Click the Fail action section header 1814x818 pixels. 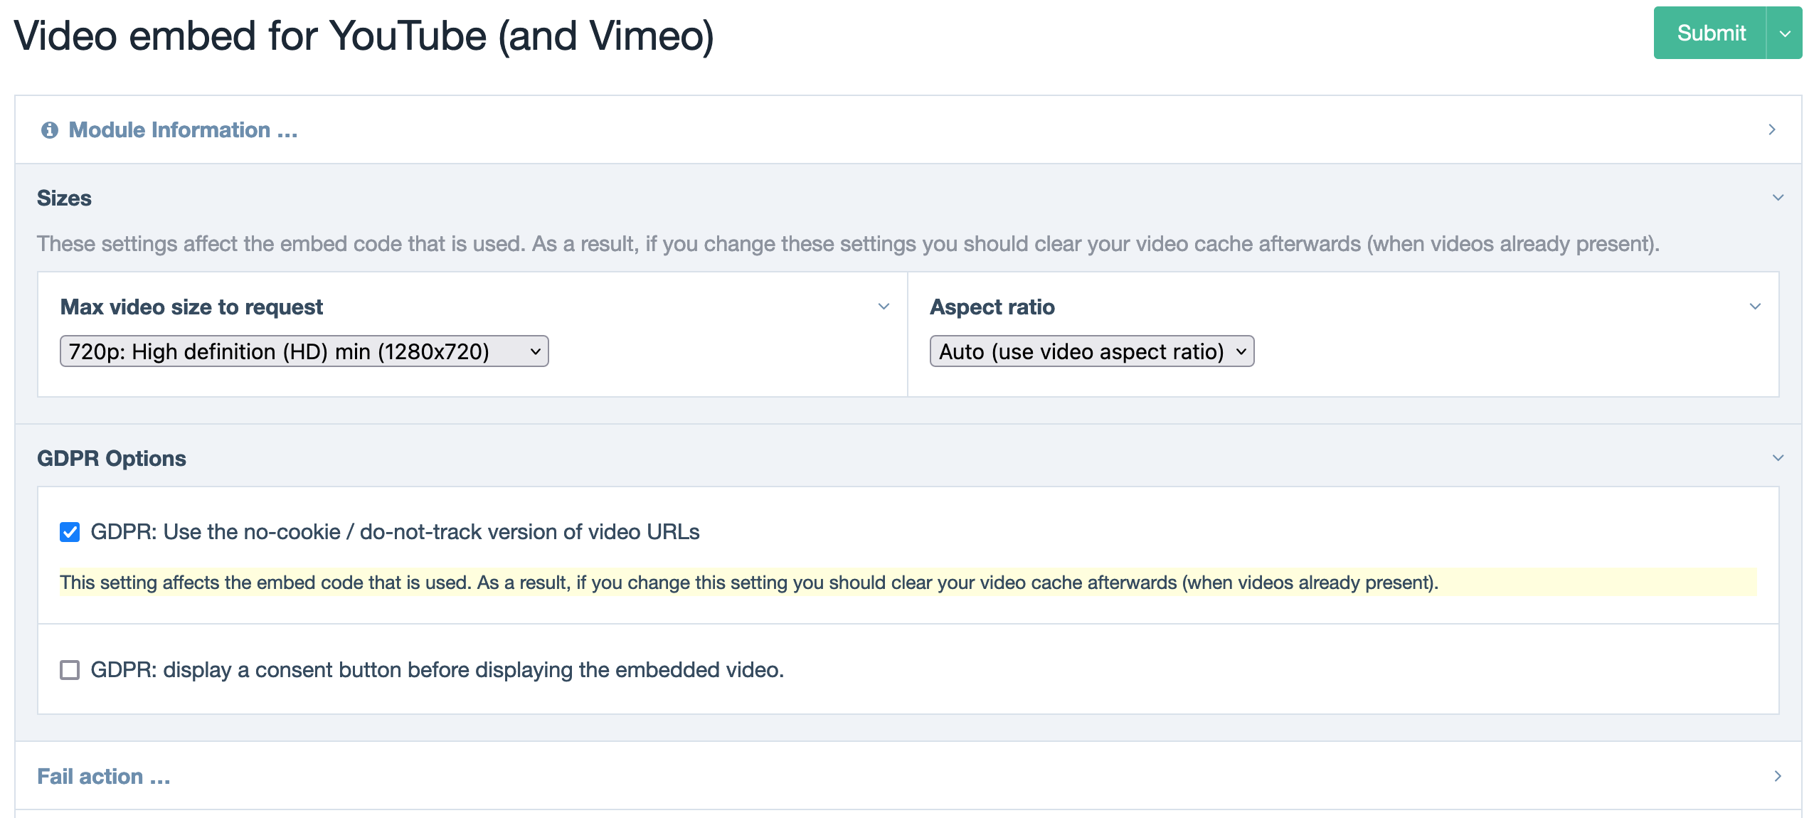pos(104,776)
